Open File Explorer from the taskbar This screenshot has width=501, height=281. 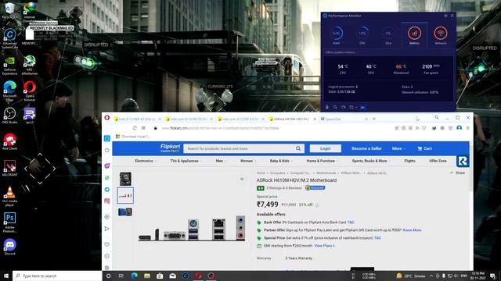(147, 276)
